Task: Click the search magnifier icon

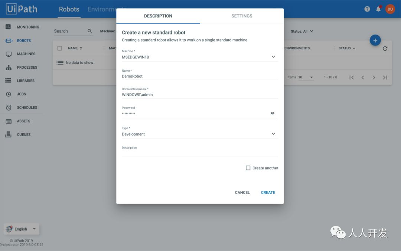Action: (89, 31)
